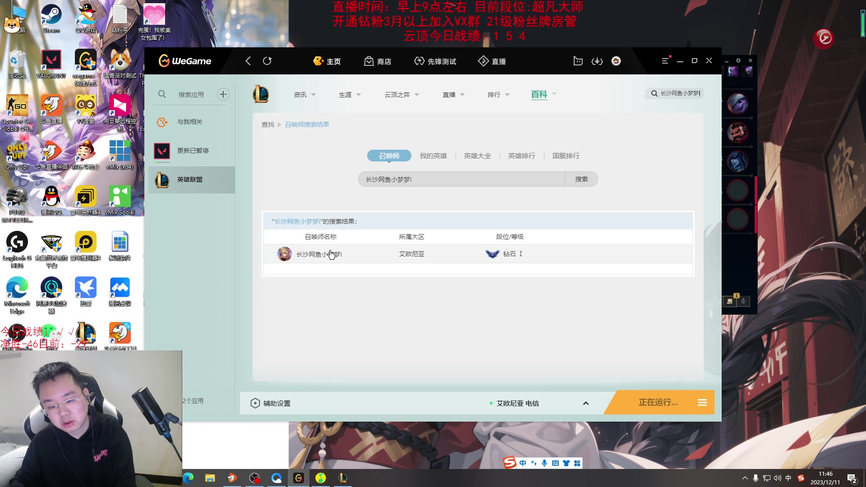Click the 正在运行 button
866x487 pixels.
(x=658, y=402)
